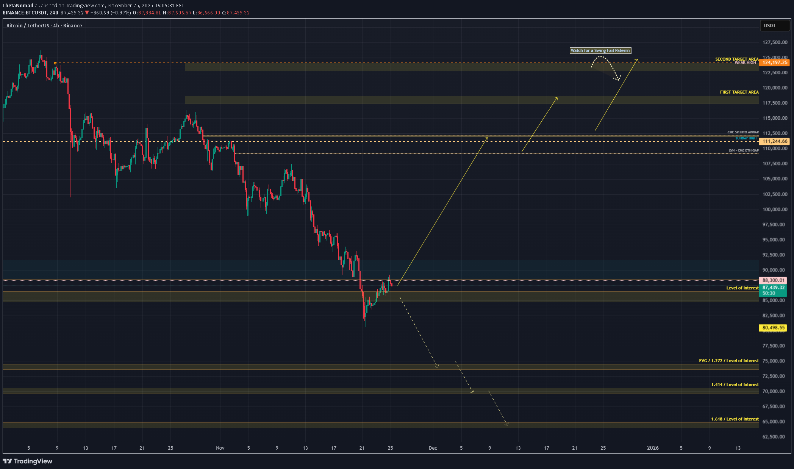Open the USDT currency selector
The image size is (794, 469).
pyautogui.click(x=774, y=26)
